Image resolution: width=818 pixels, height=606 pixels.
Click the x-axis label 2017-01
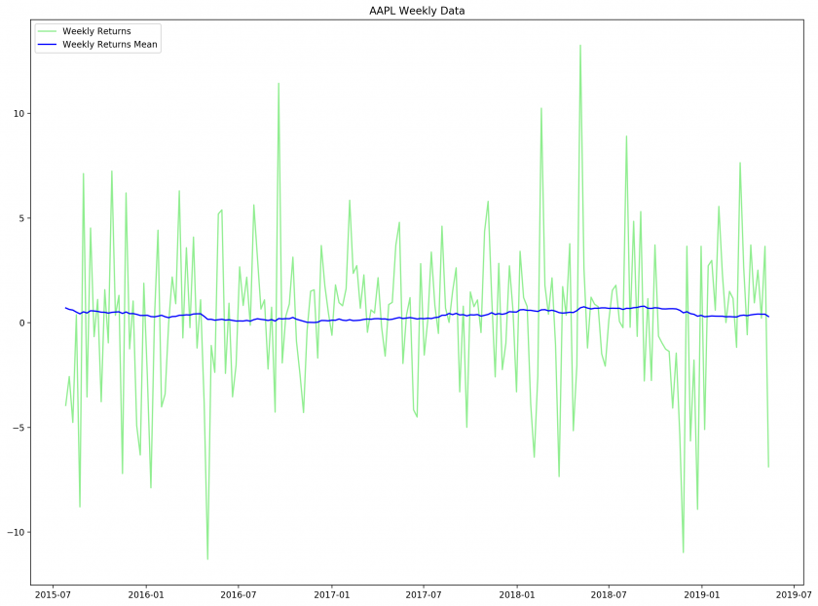click(x=331, y=595)
